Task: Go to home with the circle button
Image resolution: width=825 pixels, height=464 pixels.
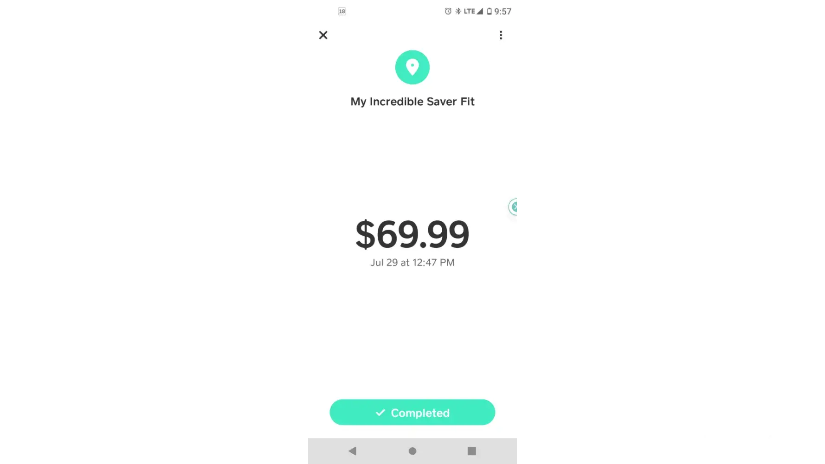Action: [x=412, y=451]
